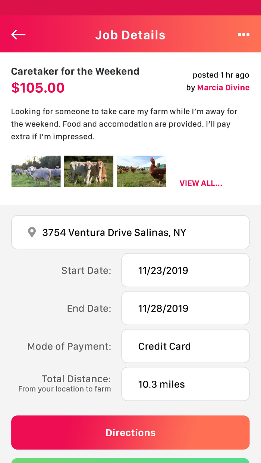Open the photo of the two cows

(89, 171)
